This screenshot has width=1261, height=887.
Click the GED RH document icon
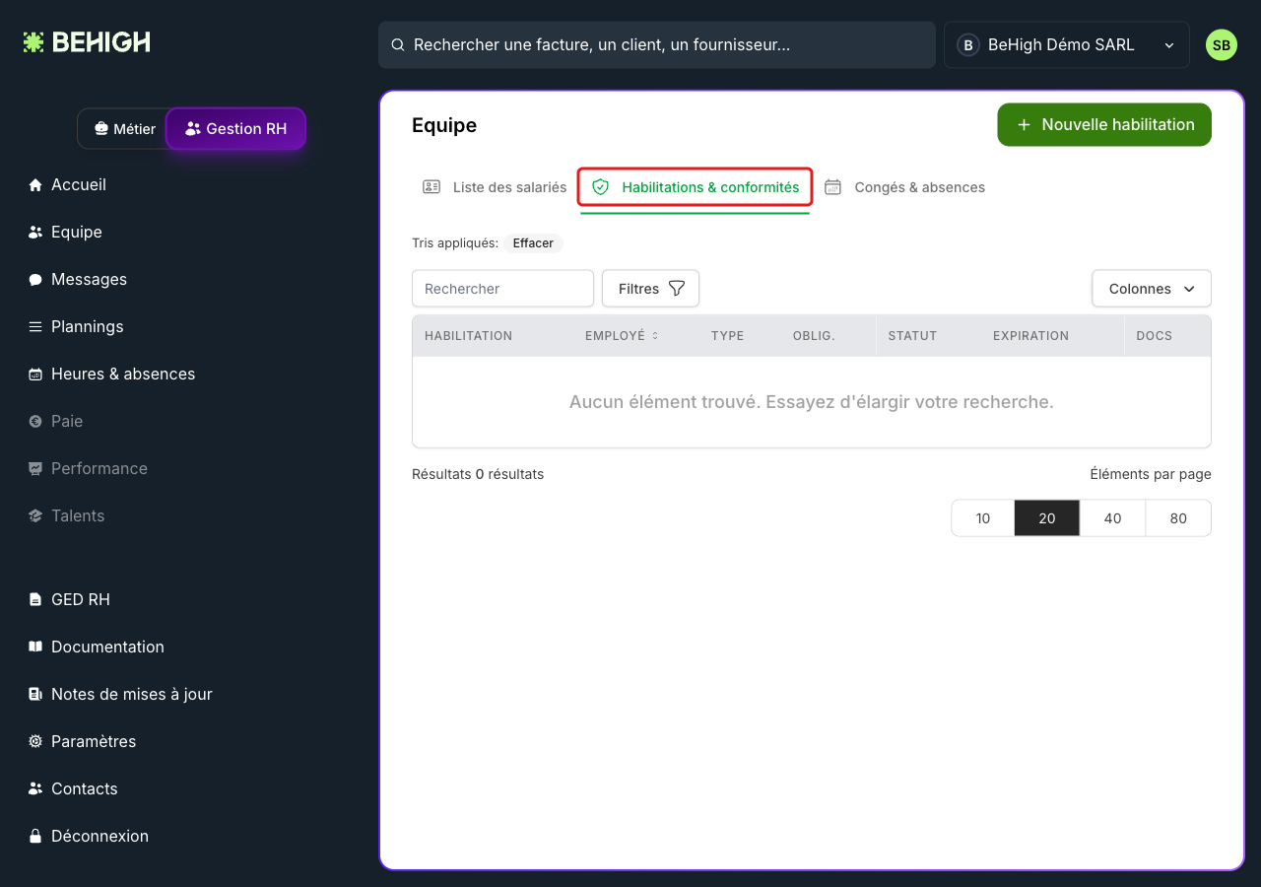(x=35, y=599)
